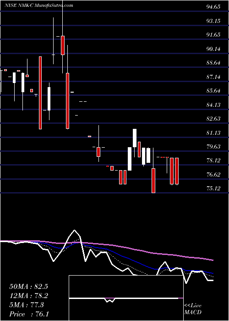Click the Price : 76.1 readout

(29, 314)
